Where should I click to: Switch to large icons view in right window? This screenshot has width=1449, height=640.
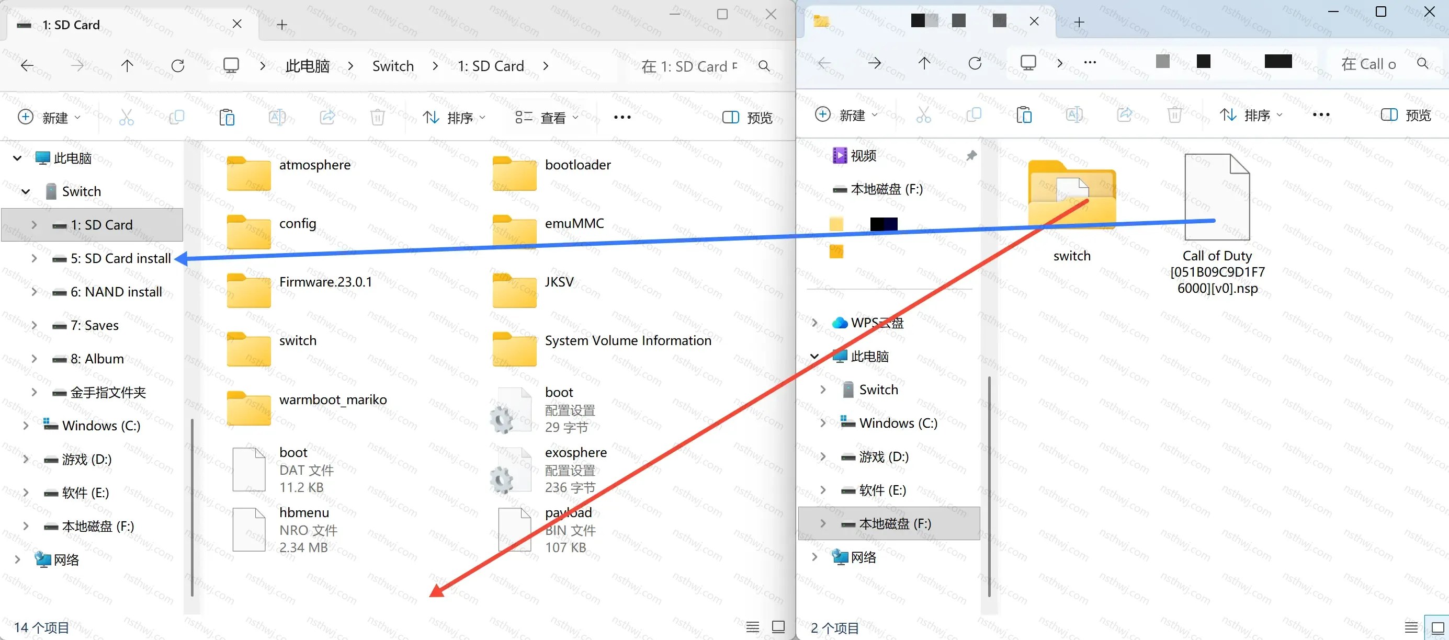[1437, 627]
